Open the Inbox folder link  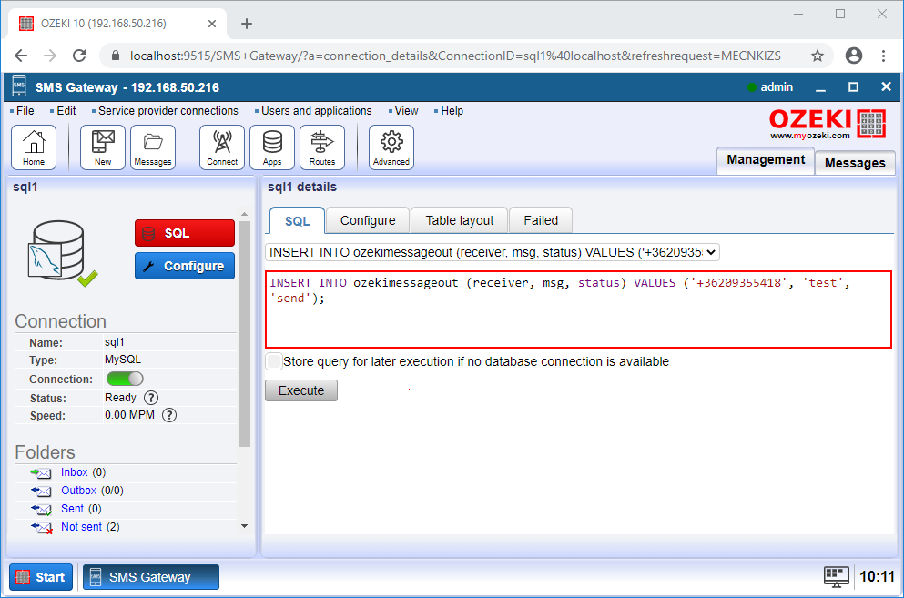click(75, 472)
